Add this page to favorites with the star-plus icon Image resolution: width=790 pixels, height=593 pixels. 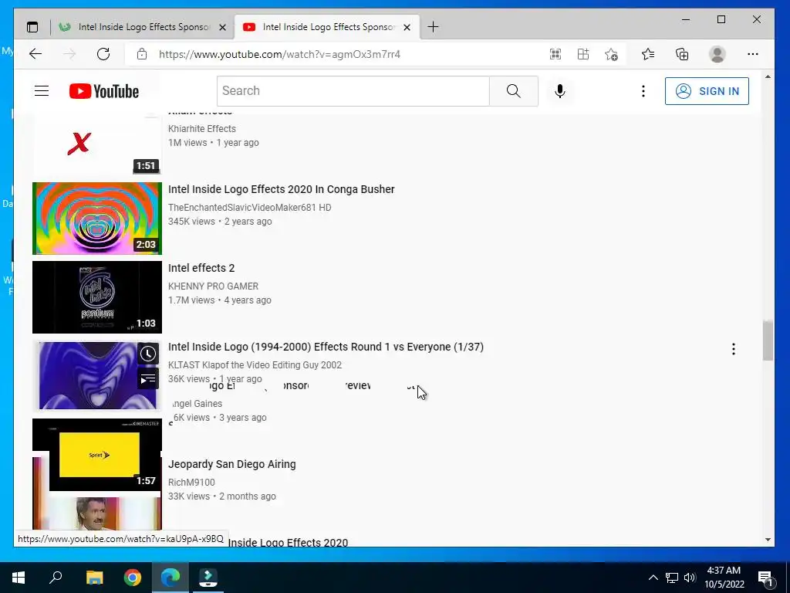coord(611,54)
